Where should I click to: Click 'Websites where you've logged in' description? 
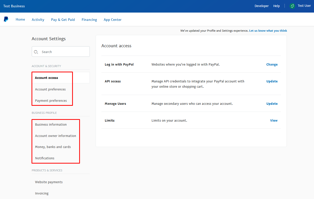[x=186, y=64]
